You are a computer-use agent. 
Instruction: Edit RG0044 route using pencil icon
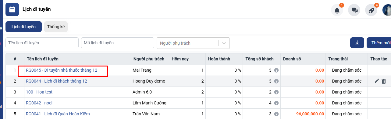[377, 81]
